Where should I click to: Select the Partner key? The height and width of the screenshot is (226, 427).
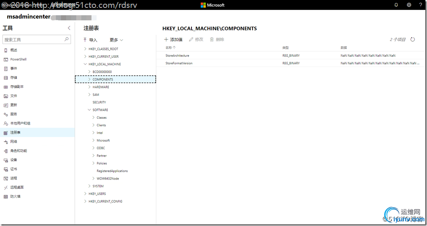(102, 156)
